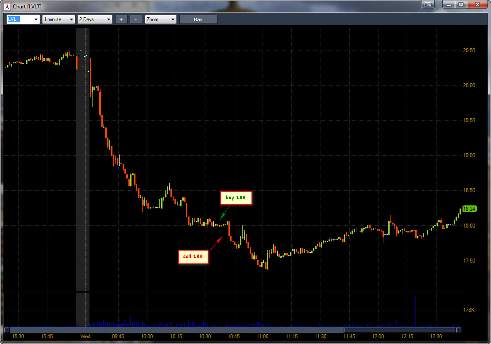The image size is (491, 344).
Task: Click the 11:45 time axis label
Action: click(349, 336)
